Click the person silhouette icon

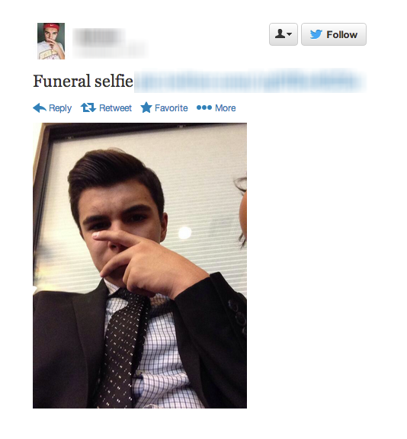pyautogui.click(x=280, y=34)
